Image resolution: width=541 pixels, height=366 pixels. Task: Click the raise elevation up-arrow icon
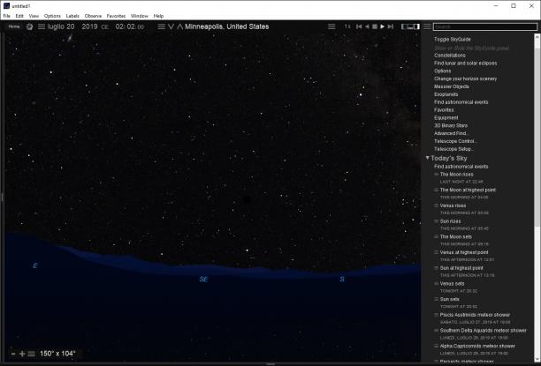point(179,26)
